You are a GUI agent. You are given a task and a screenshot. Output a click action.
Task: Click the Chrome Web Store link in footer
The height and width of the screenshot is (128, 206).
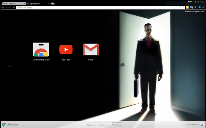[192, 124]
